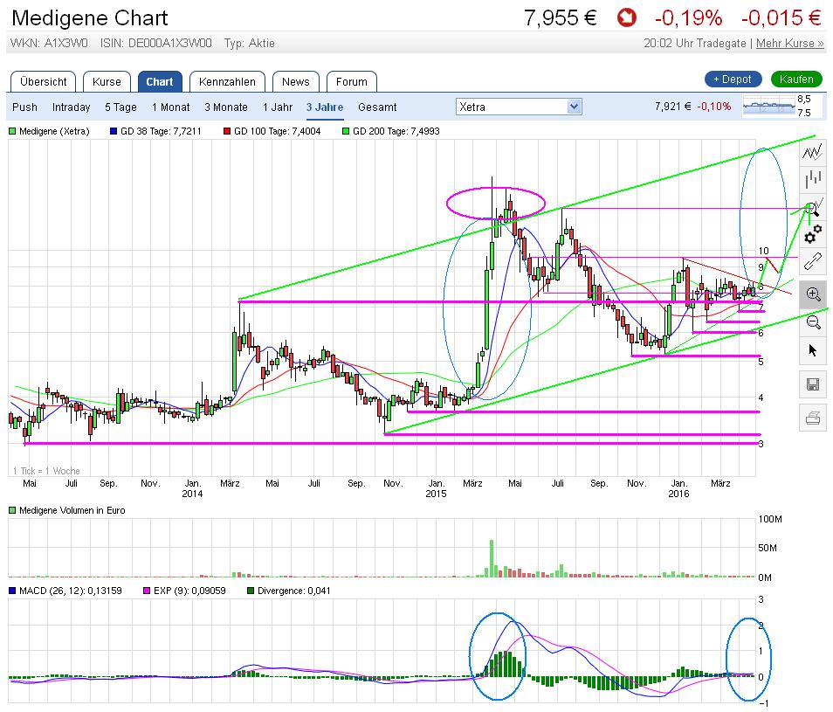Click the 7,955 € price value

pyautogui.click(x=560, y=18)
